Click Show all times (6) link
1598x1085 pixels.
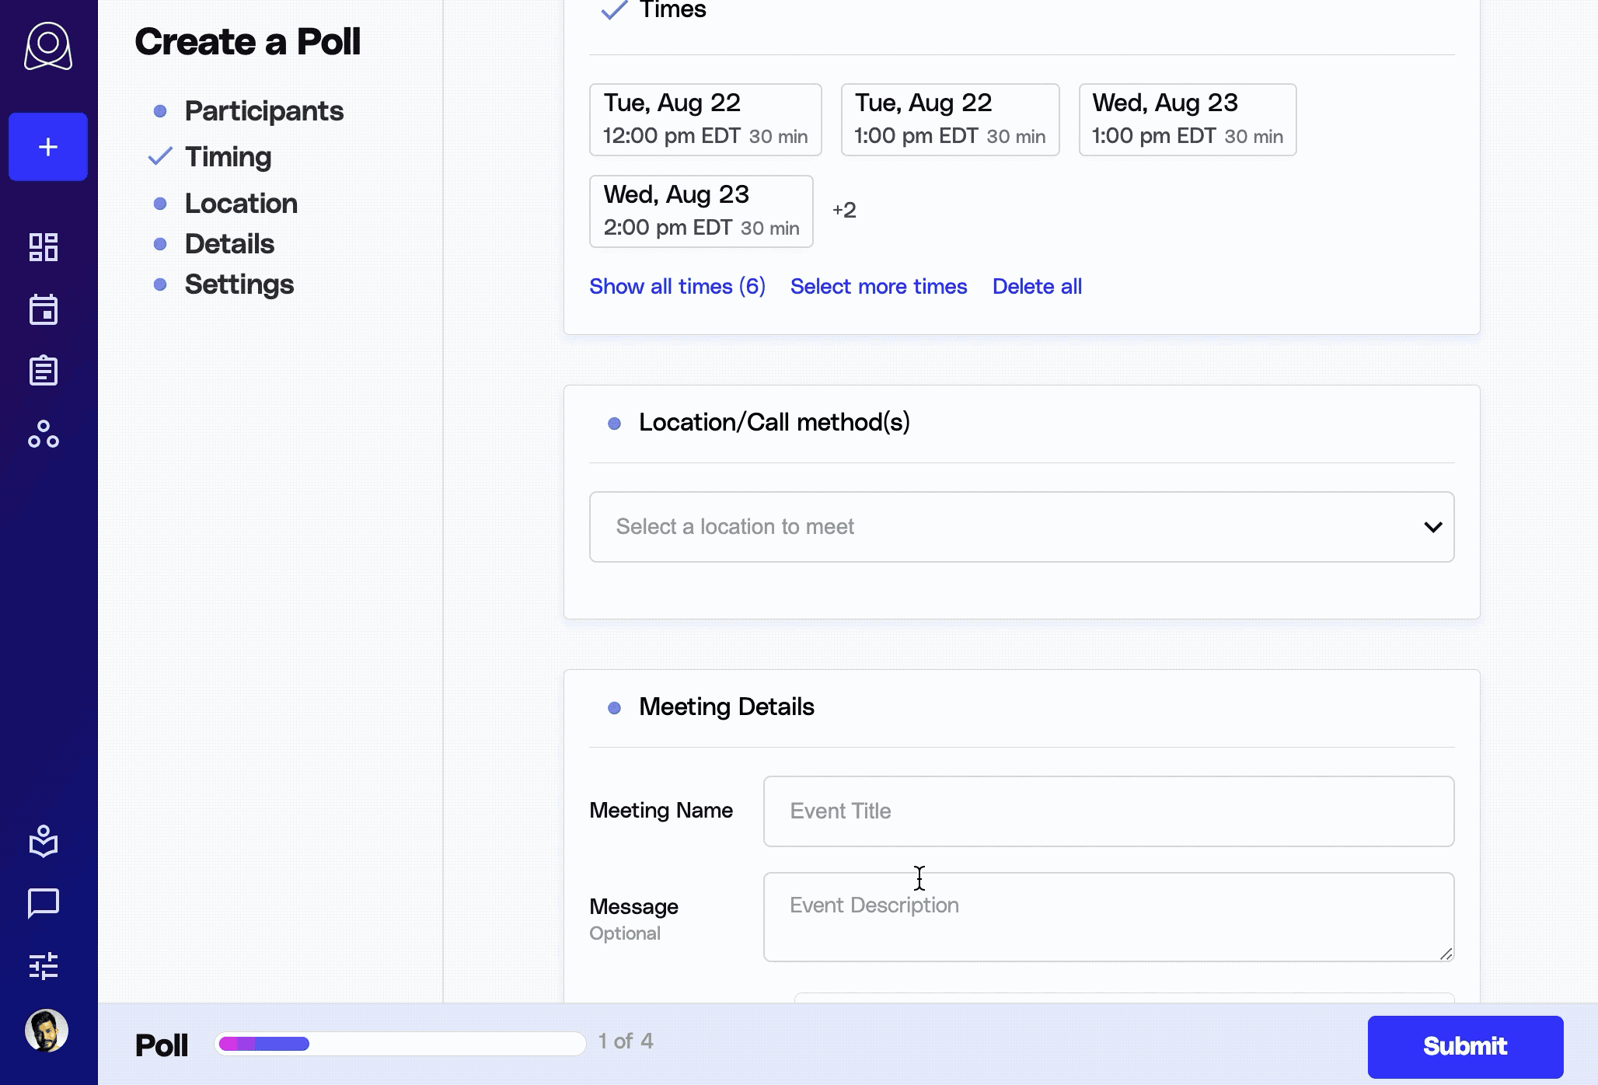coord(677,286)
